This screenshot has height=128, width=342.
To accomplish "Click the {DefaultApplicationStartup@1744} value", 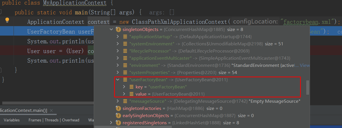I will (x=215, y=36).
